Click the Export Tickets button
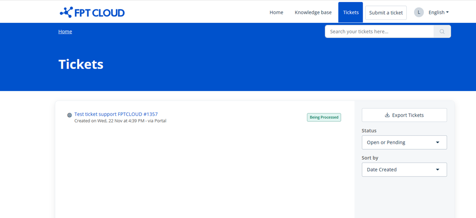This screenshot has height=218, width=476. [x=404, y=115]
